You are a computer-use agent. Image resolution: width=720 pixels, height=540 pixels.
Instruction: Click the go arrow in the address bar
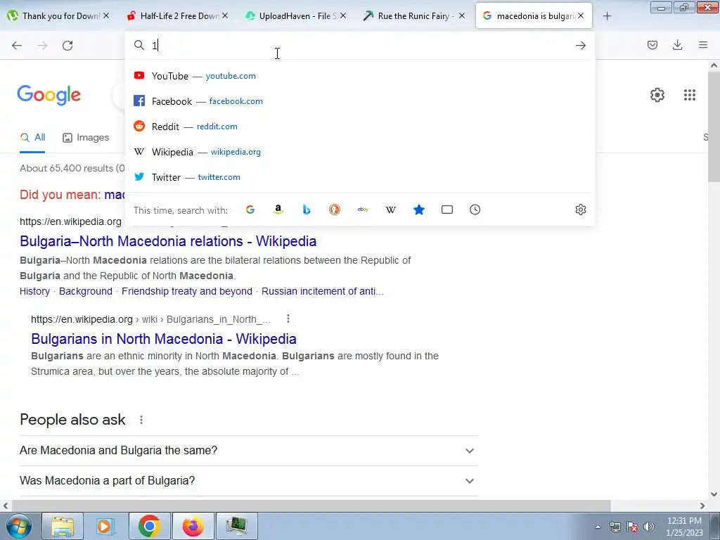580,45
